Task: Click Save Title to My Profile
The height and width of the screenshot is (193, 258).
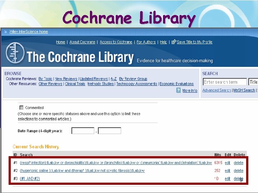Action: [x=195, y=42]
